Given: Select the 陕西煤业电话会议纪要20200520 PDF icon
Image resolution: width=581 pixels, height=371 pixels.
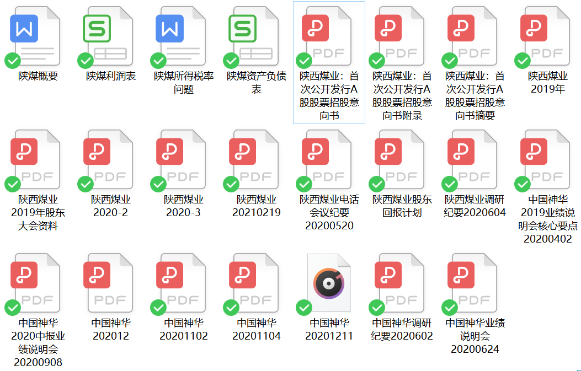Looking at the screenshot, I should [x=327, y=159].
